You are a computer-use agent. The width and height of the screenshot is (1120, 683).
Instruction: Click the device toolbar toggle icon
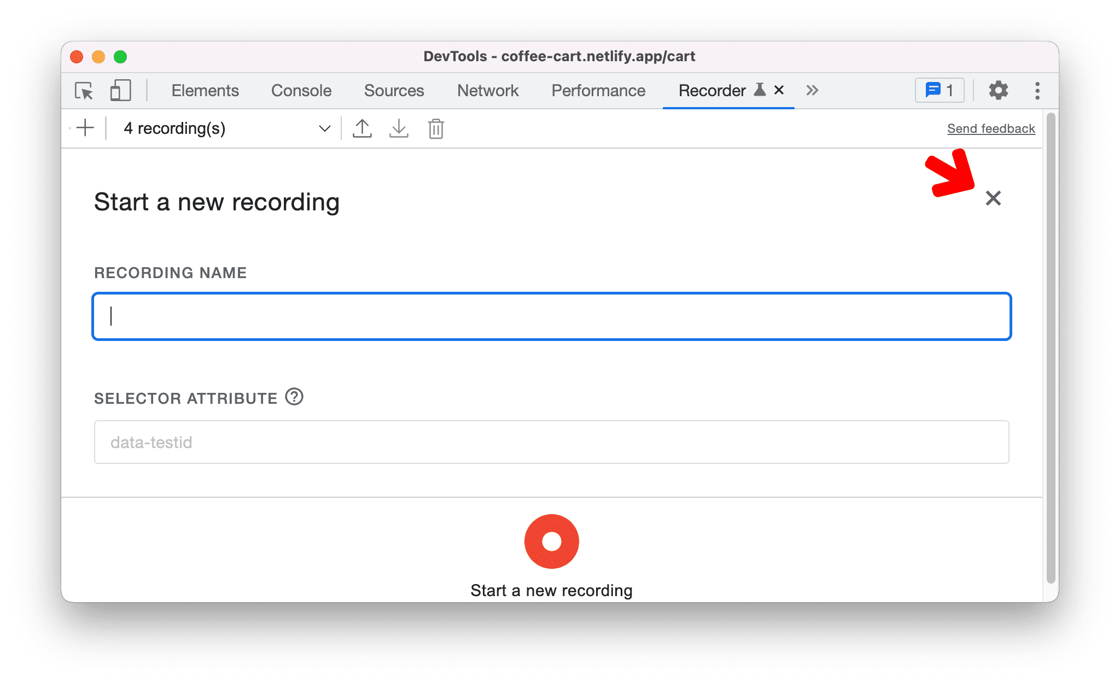119,90
